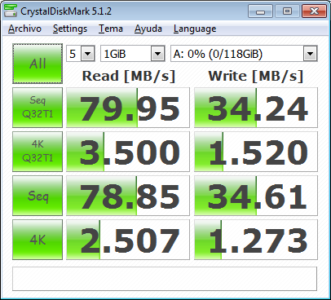Image resolution: width=331 pixels, height=300 pixels.
Task: Open the Language menu
Action: 195,29
